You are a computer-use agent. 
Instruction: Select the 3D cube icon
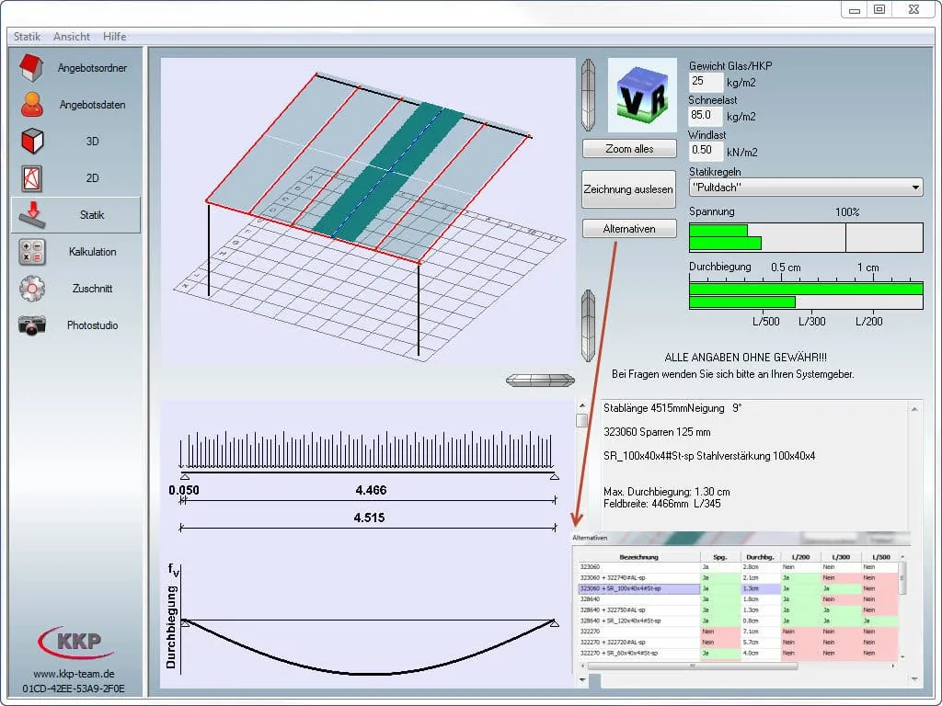tap(32, 141)
